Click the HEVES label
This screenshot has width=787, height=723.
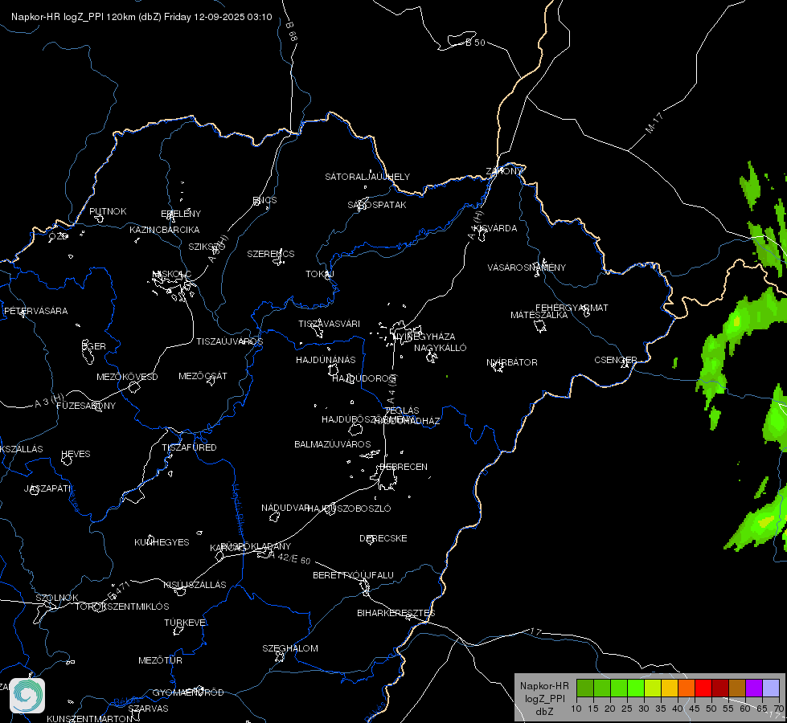[76, 454]
